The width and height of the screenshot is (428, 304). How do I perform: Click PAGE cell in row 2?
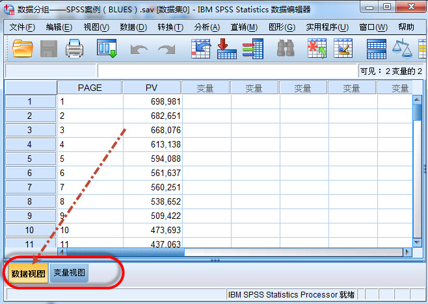(90, 116)
